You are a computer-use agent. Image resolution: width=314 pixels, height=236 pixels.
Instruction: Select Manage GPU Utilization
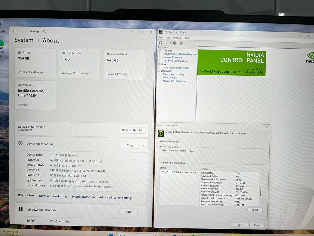click(x=174, y=81)
